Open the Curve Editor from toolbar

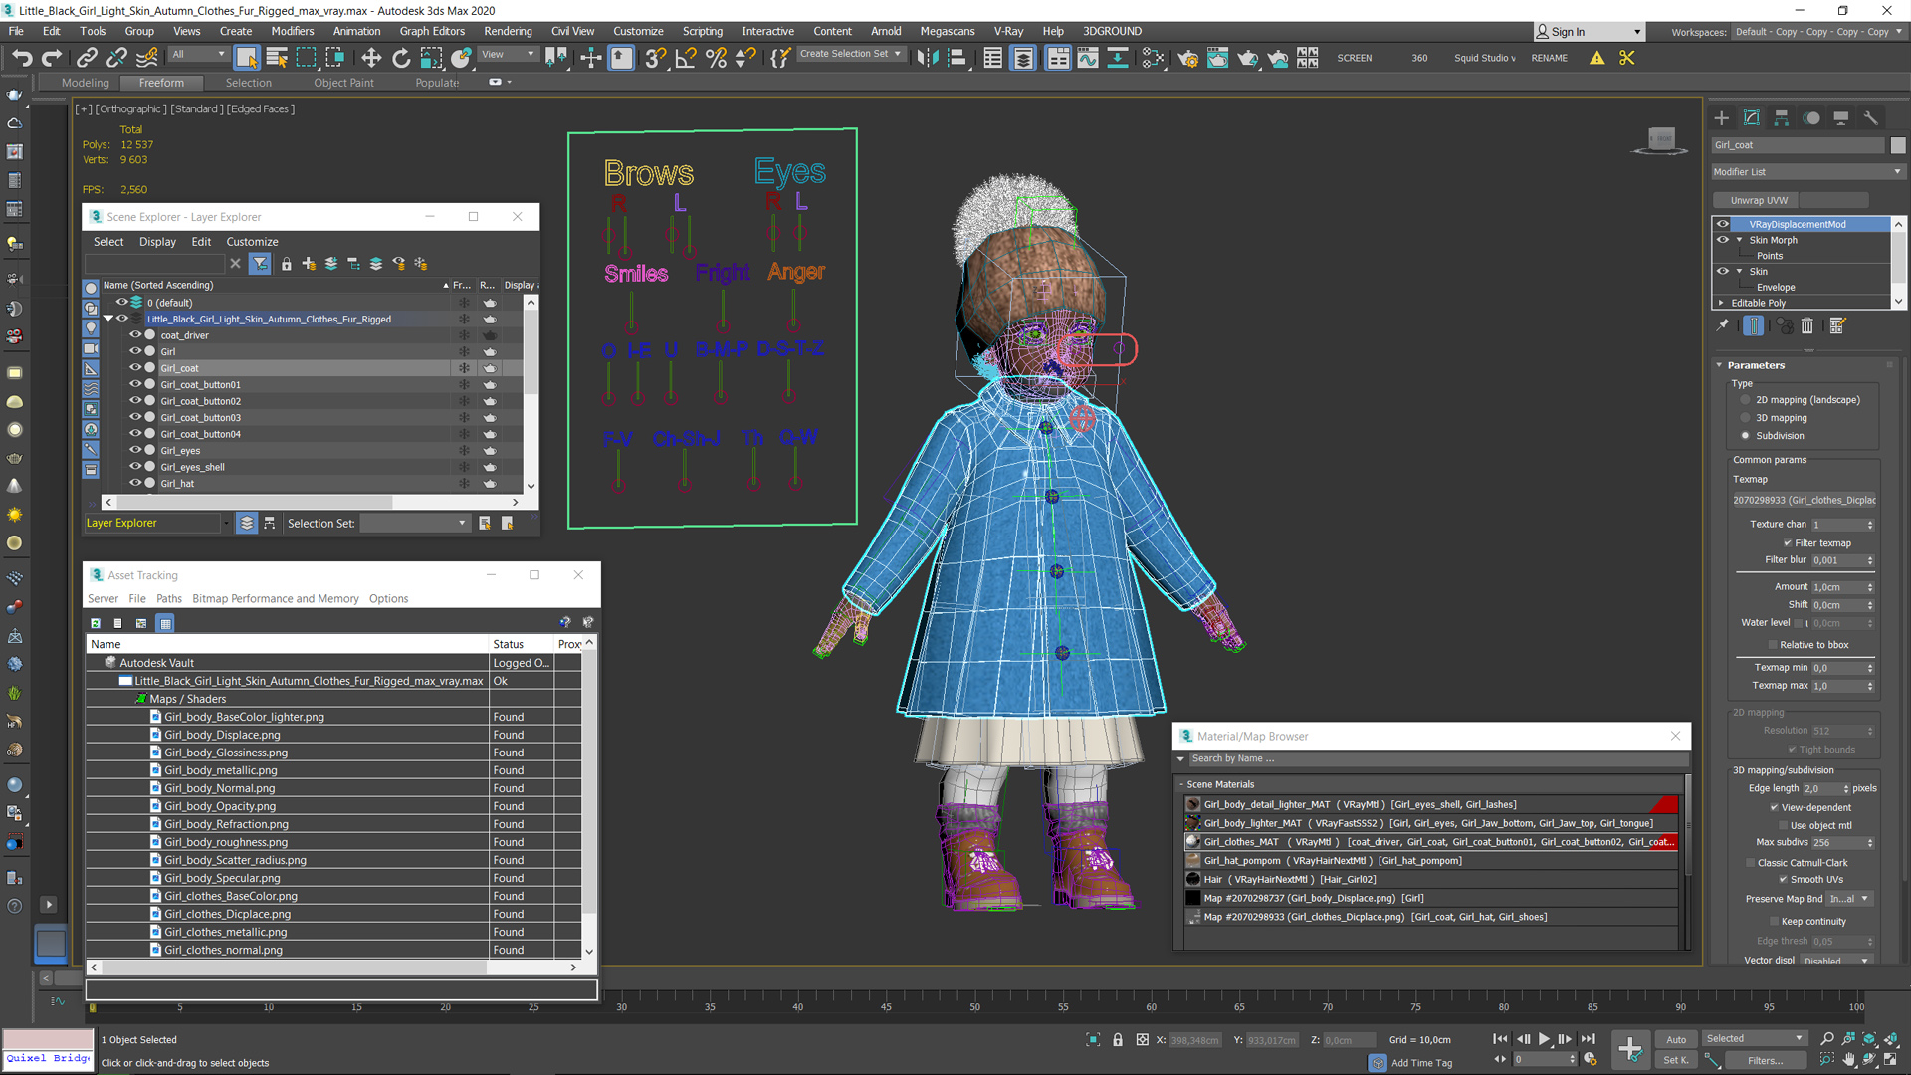click(1088, 58)
